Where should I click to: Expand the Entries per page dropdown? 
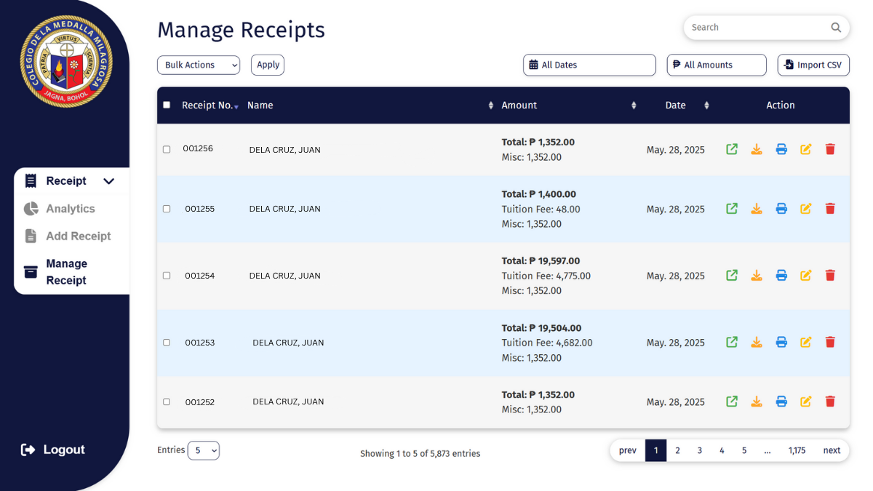(x=204, y=451)
